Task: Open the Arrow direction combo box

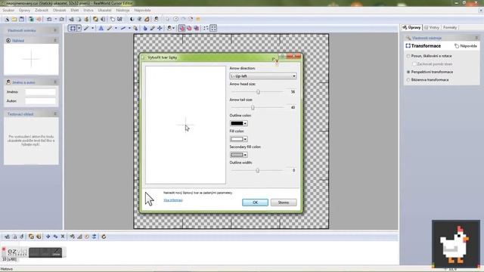Action: pos(263,76)
